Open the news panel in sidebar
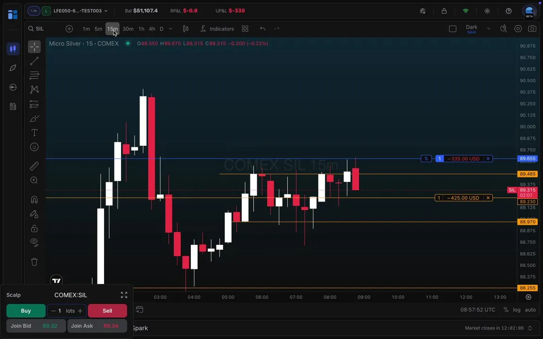This screenshot has width=543, height=339. point(13,106)
